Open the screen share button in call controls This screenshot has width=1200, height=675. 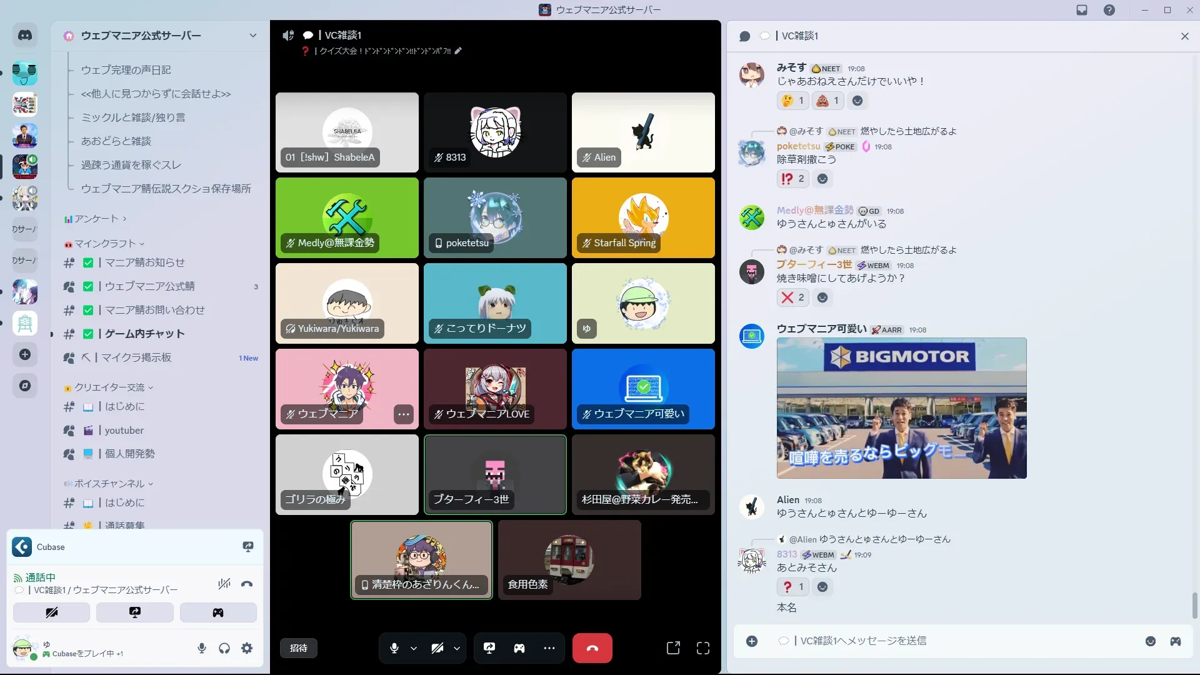click(489, 648)
